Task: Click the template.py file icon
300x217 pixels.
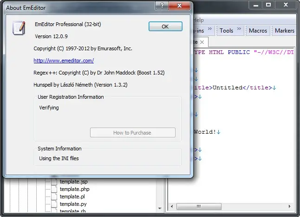Action: tap(54, 204)
